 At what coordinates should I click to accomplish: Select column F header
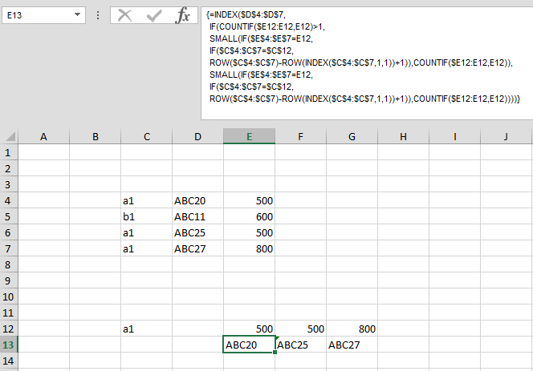300,136
